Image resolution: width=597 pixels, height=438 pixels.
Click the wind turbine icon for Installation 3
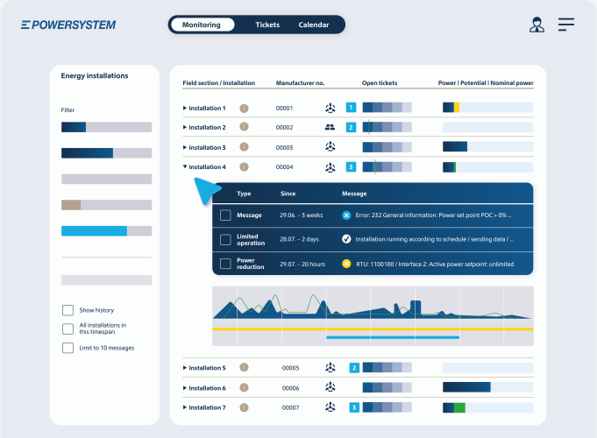coord(330,146)
